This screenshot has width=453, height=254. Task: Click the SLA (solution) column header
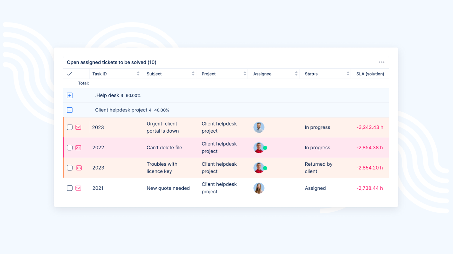370,74
